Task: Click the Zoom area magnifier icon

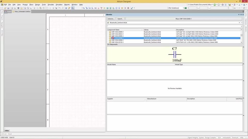Action: (28, 8)
